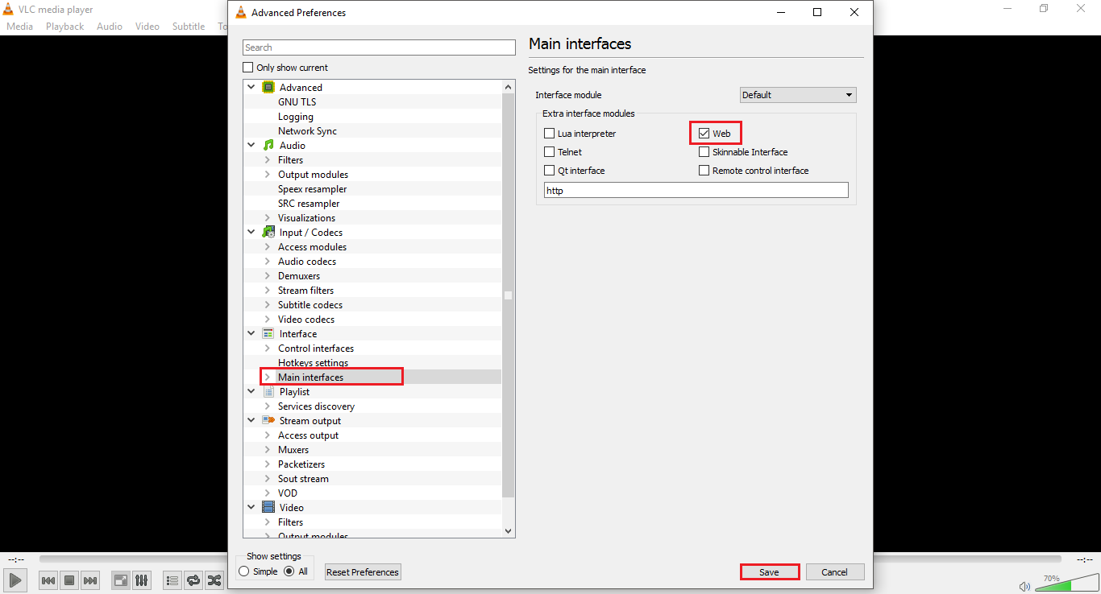1101x594 pixels.
Task: Toggle the fullscreen button in VLC controls
Action: (x=120, y=580)
